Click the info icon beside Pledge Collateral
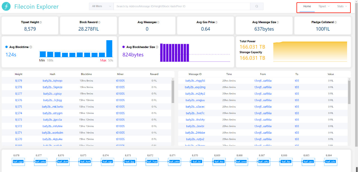 (x=336, y=22)
